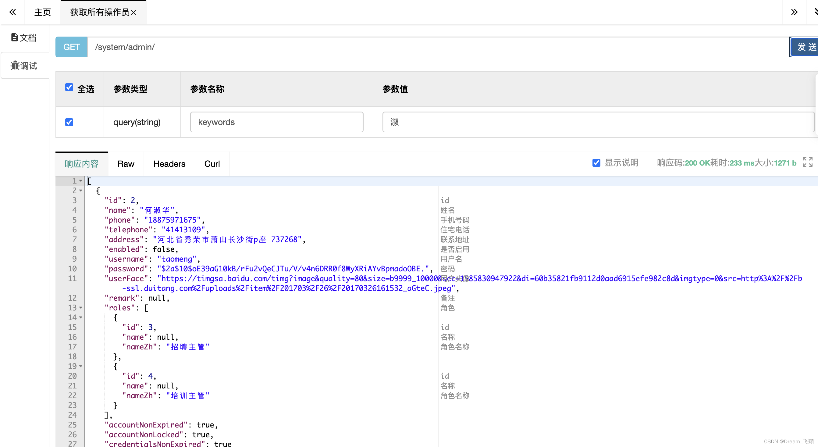Fold the role object at line 19
Viewport: 818px width, 447px height.
click(81, 366)
